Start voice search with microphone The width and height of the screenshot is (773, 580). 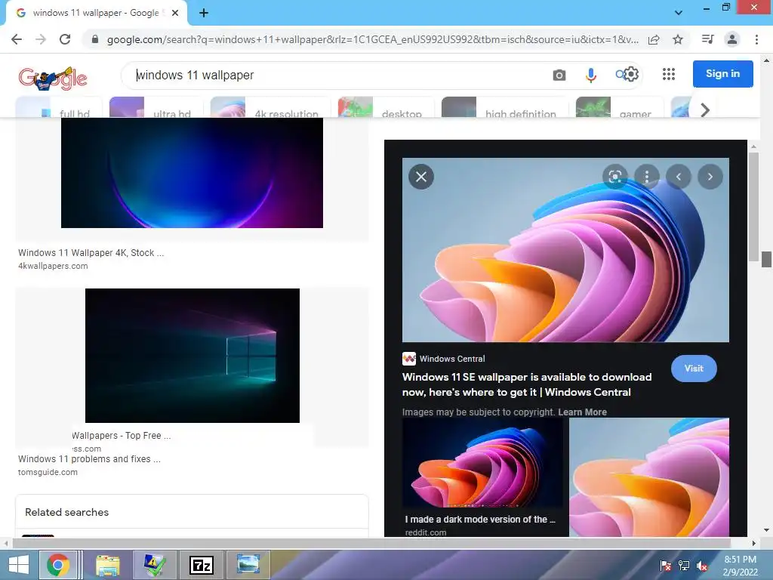[x=590, y=75]
